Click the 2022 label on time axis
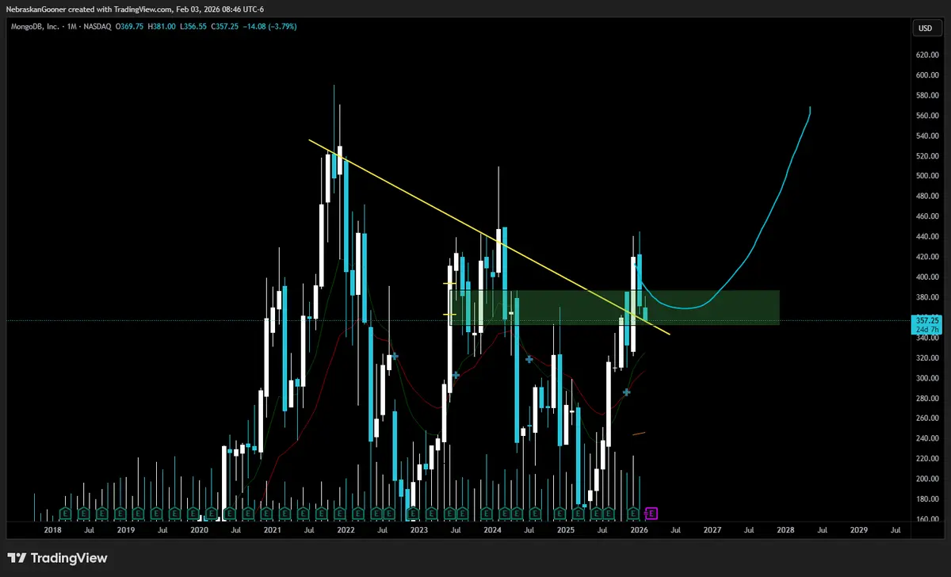 [346, 529]
